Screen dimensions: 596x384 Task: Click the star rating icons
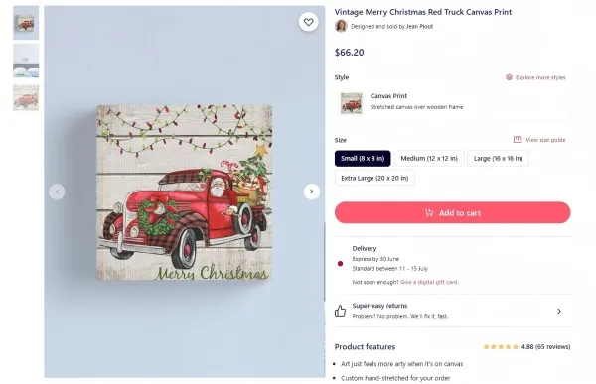click(501, 346)
